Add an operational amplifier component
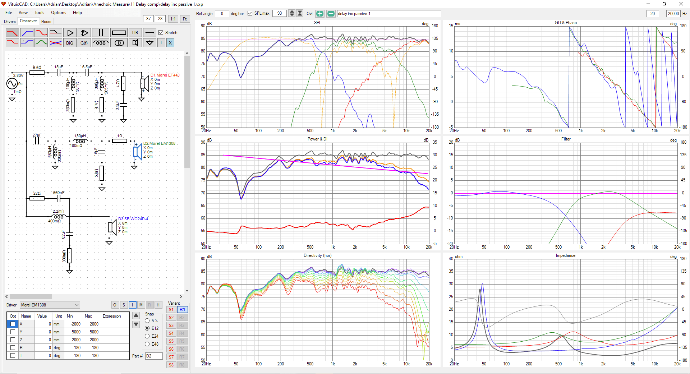 [84, 33]
